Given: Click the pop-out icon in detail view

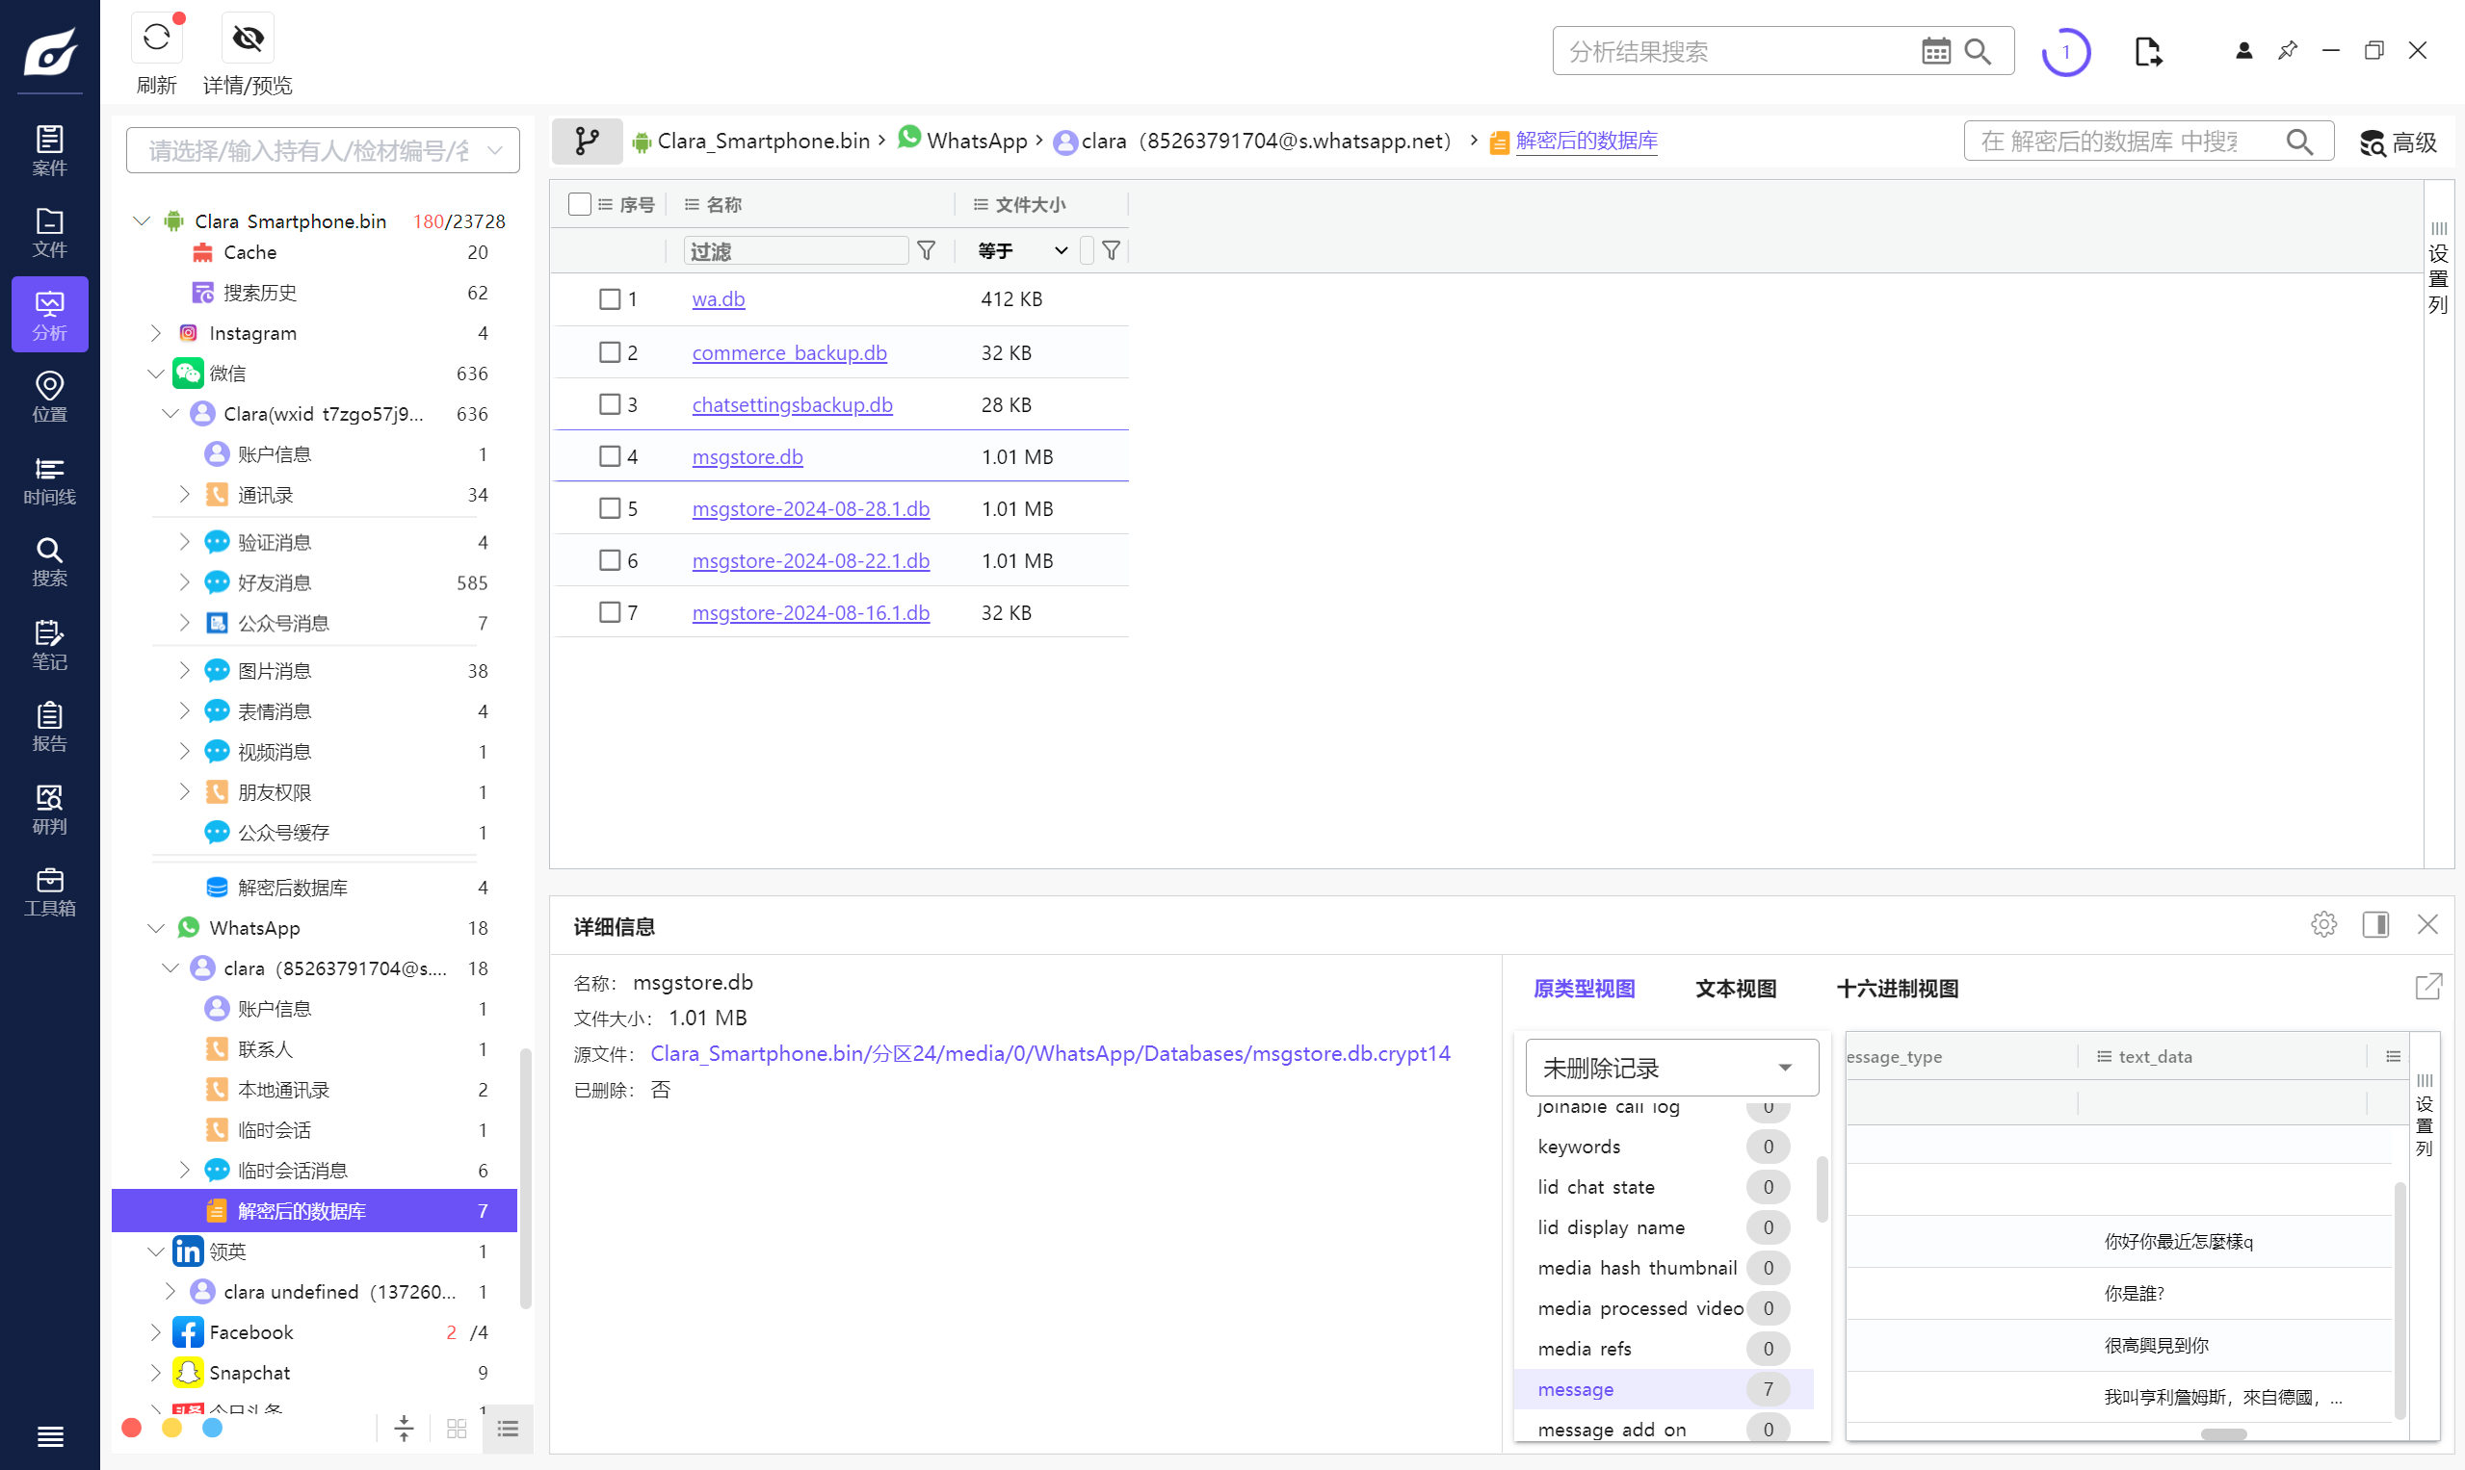Looking at the screenshot, I should tap(2427, 987).
